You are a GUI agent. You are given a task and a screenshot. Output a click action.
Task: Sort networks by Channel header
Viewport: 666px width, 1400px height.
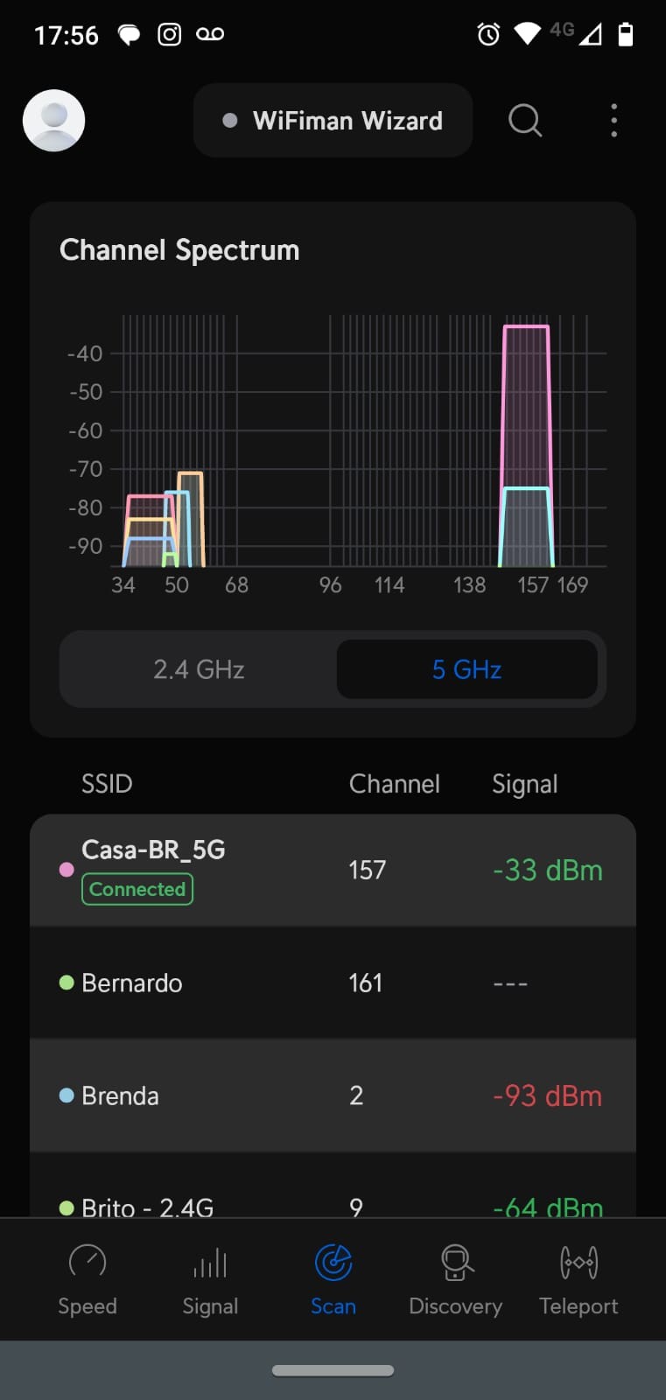[x=394, y=784]
